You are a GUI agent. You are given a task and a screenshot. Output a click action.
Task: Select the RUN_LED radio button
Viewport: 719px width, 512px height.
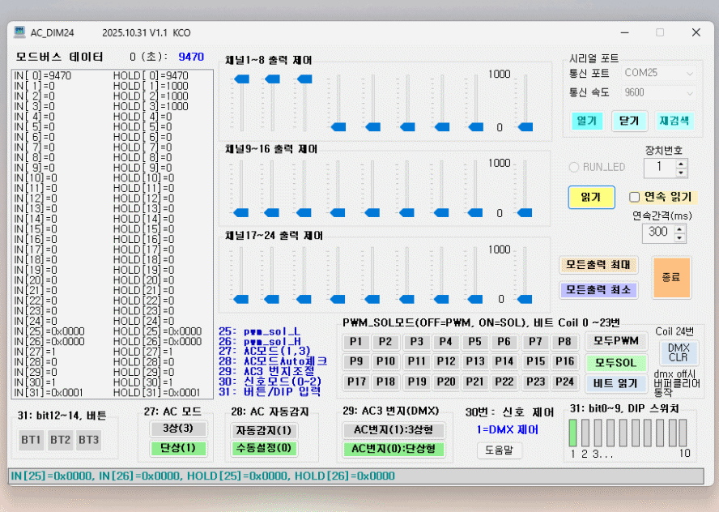pos(574,167)
